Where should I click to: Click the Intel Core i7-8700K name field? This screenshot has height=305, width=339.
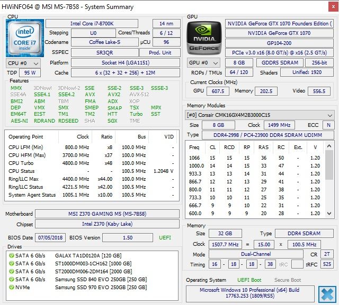point(92,23)
